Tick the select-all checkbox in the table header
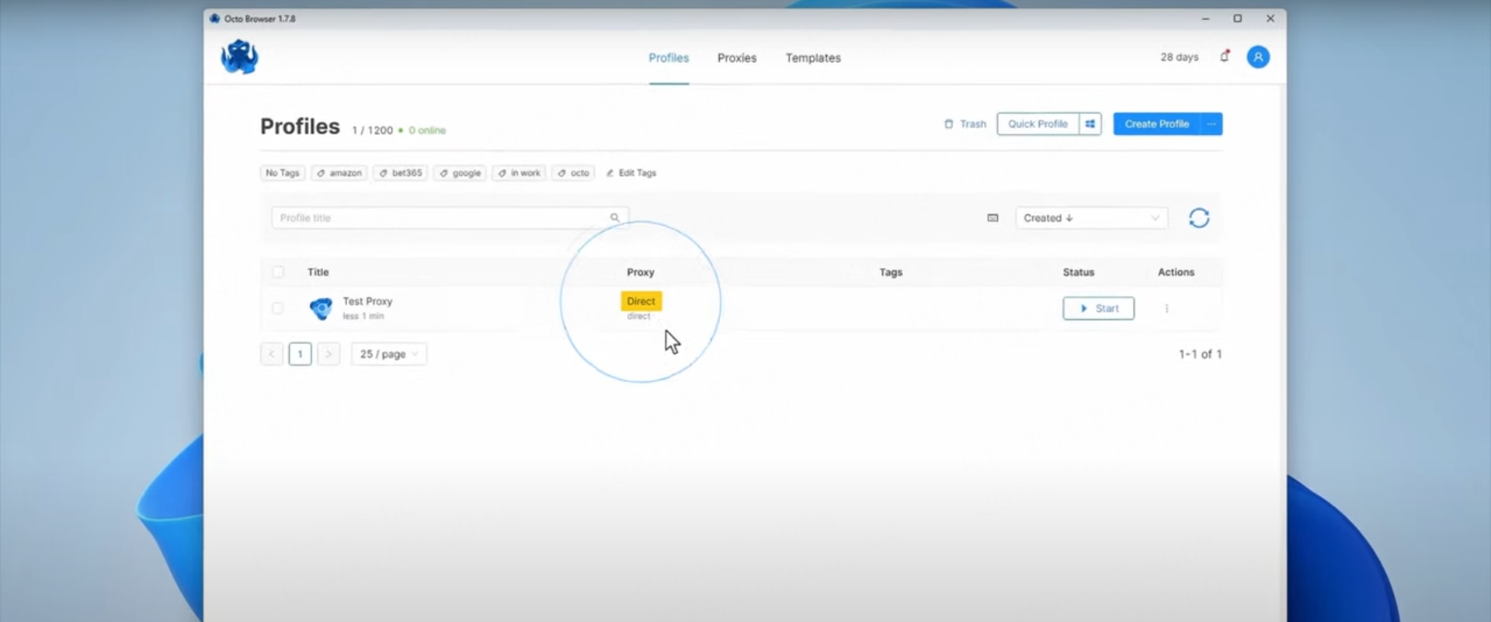 278,272
